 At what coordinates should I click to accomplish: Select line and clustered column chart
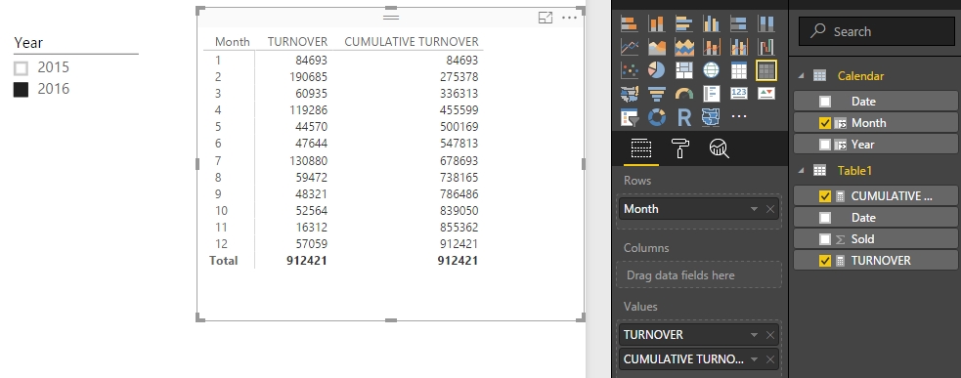coord(738,47)
